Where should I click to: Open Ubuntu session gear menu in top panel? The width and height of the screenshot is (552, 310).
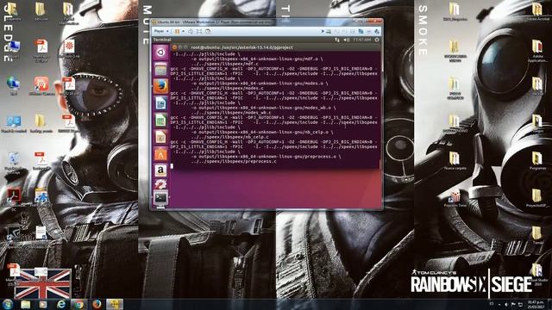(377, 40)
